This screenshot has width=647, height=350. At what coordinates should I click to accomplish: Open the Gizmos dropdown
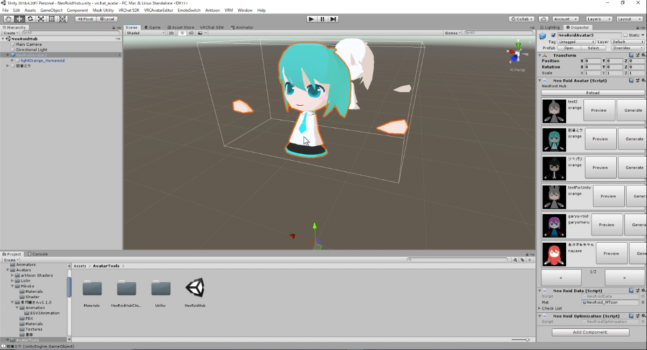(x=452, y=33)
